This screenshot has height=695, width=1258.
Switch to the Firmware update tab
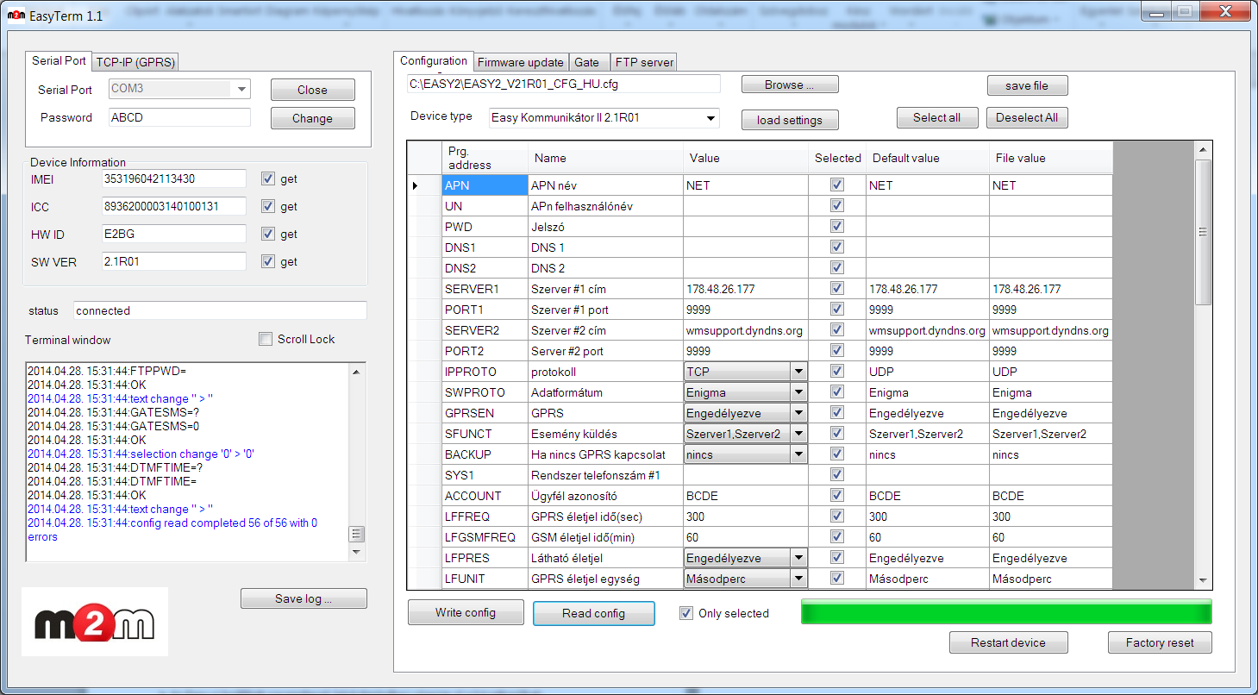pos(521,62)
